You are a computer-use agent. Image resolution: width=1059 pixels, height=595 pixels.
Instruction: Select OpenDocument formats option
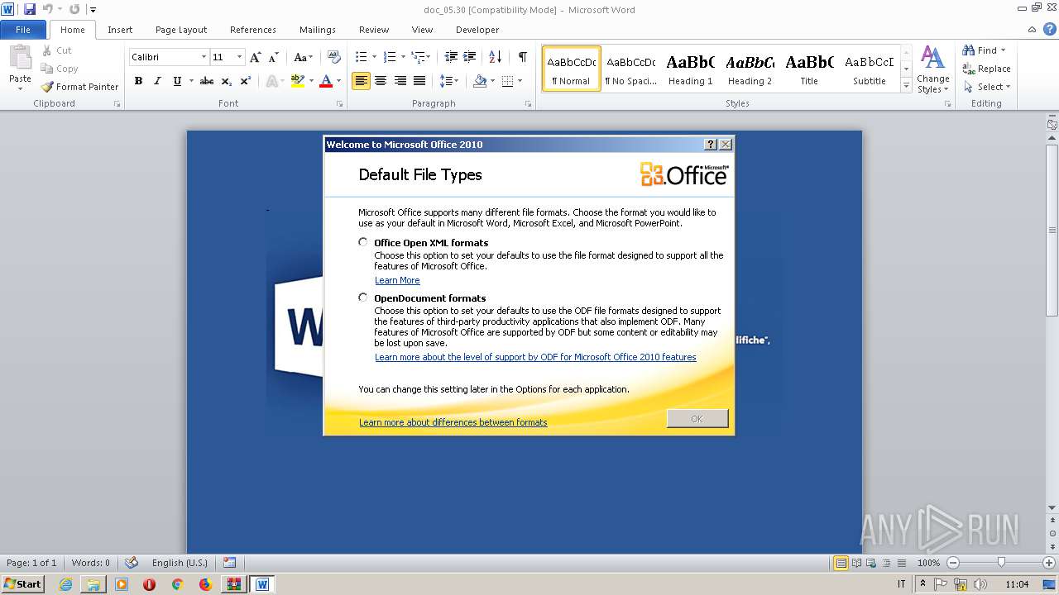pos(362,297)
